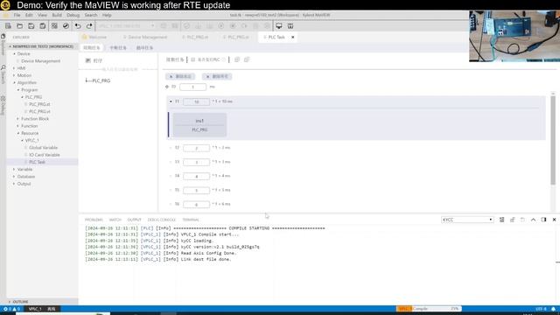This screenshot has width=560, height=315.
Task: Click second copy icon in task header
Action: point(247,59)
